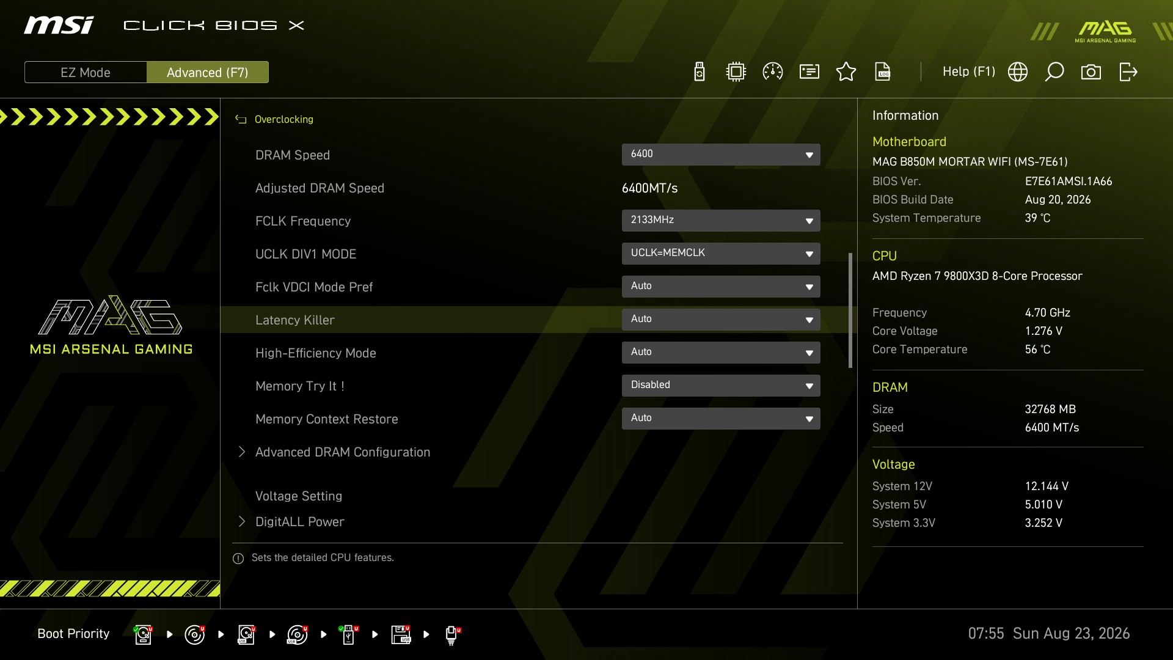Click the Core Voltage value 1.276 V

click(x=1044, y=331)
